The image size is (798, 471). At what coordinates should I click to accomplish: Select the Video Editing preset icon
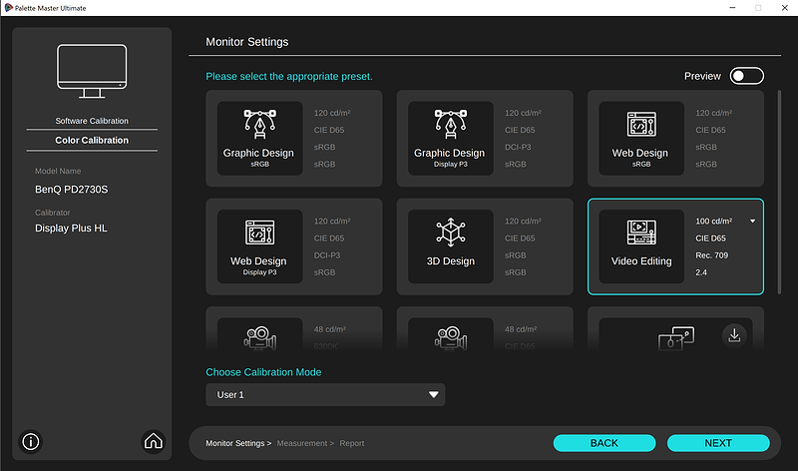click(641, 233)
